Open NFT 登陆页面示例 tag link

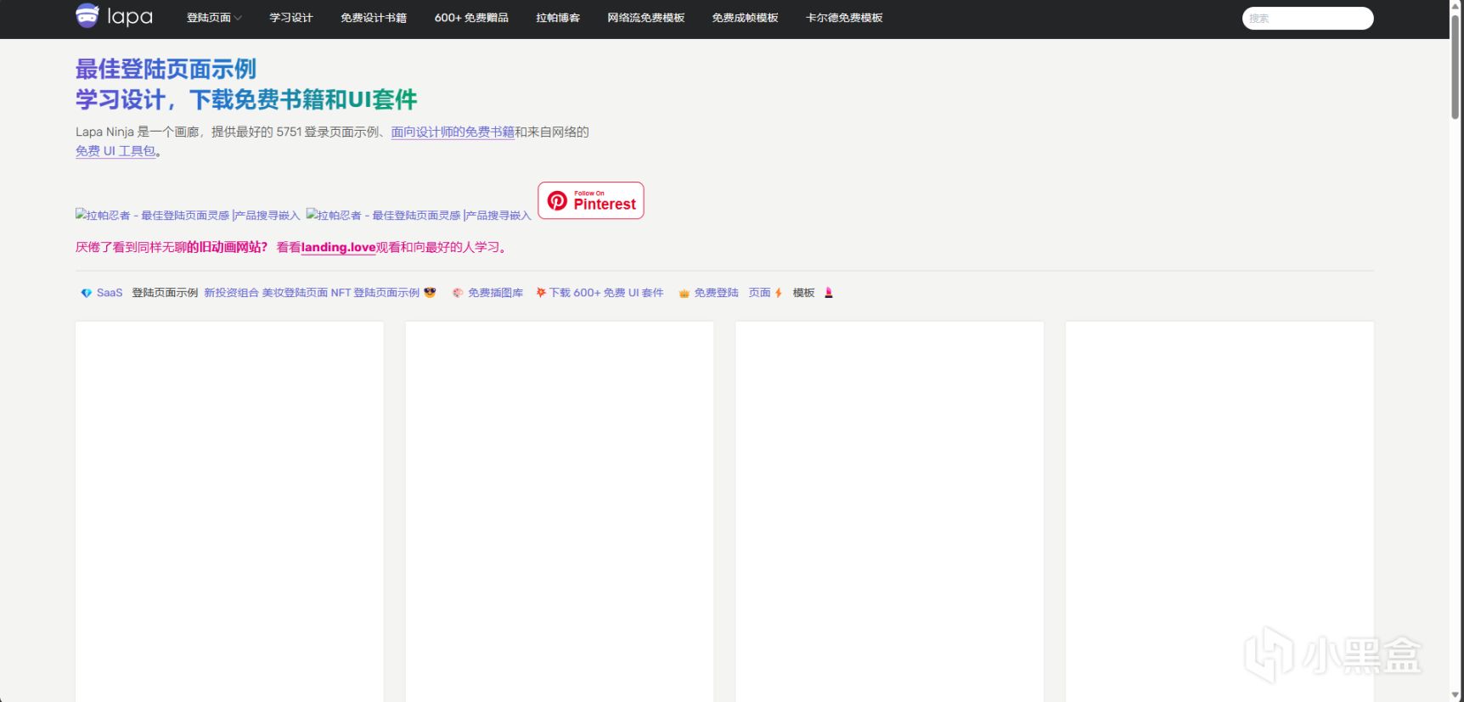pyautogui.click(x=374, y=293)
